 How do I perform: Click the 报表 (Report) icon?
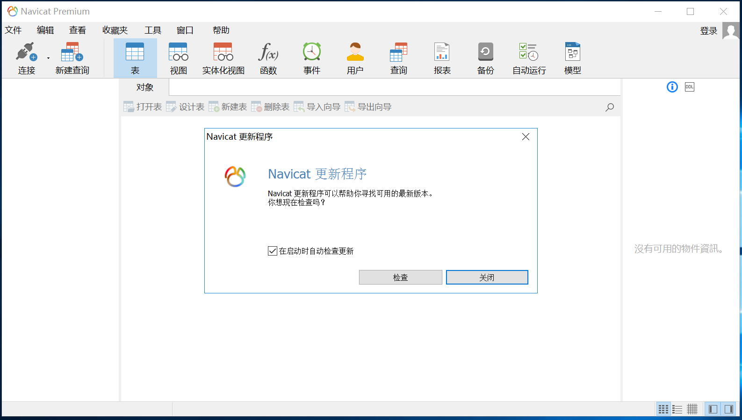[x=442, y=58]
